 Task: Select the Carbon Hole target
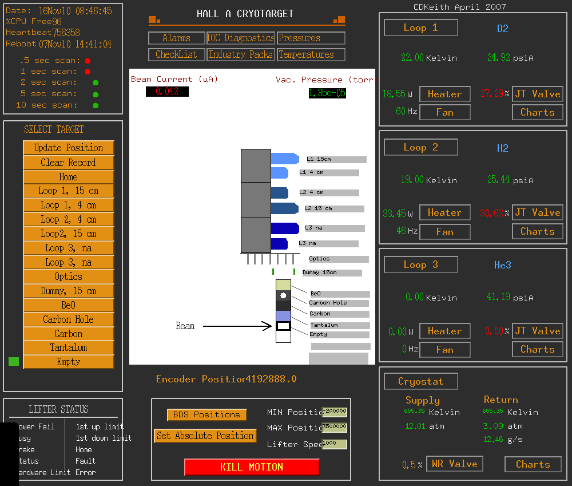point(69,319)
